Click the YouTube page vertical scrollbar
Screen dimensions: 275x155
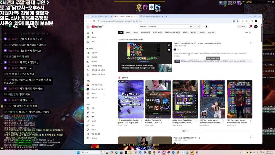click(x=261, y=33)
